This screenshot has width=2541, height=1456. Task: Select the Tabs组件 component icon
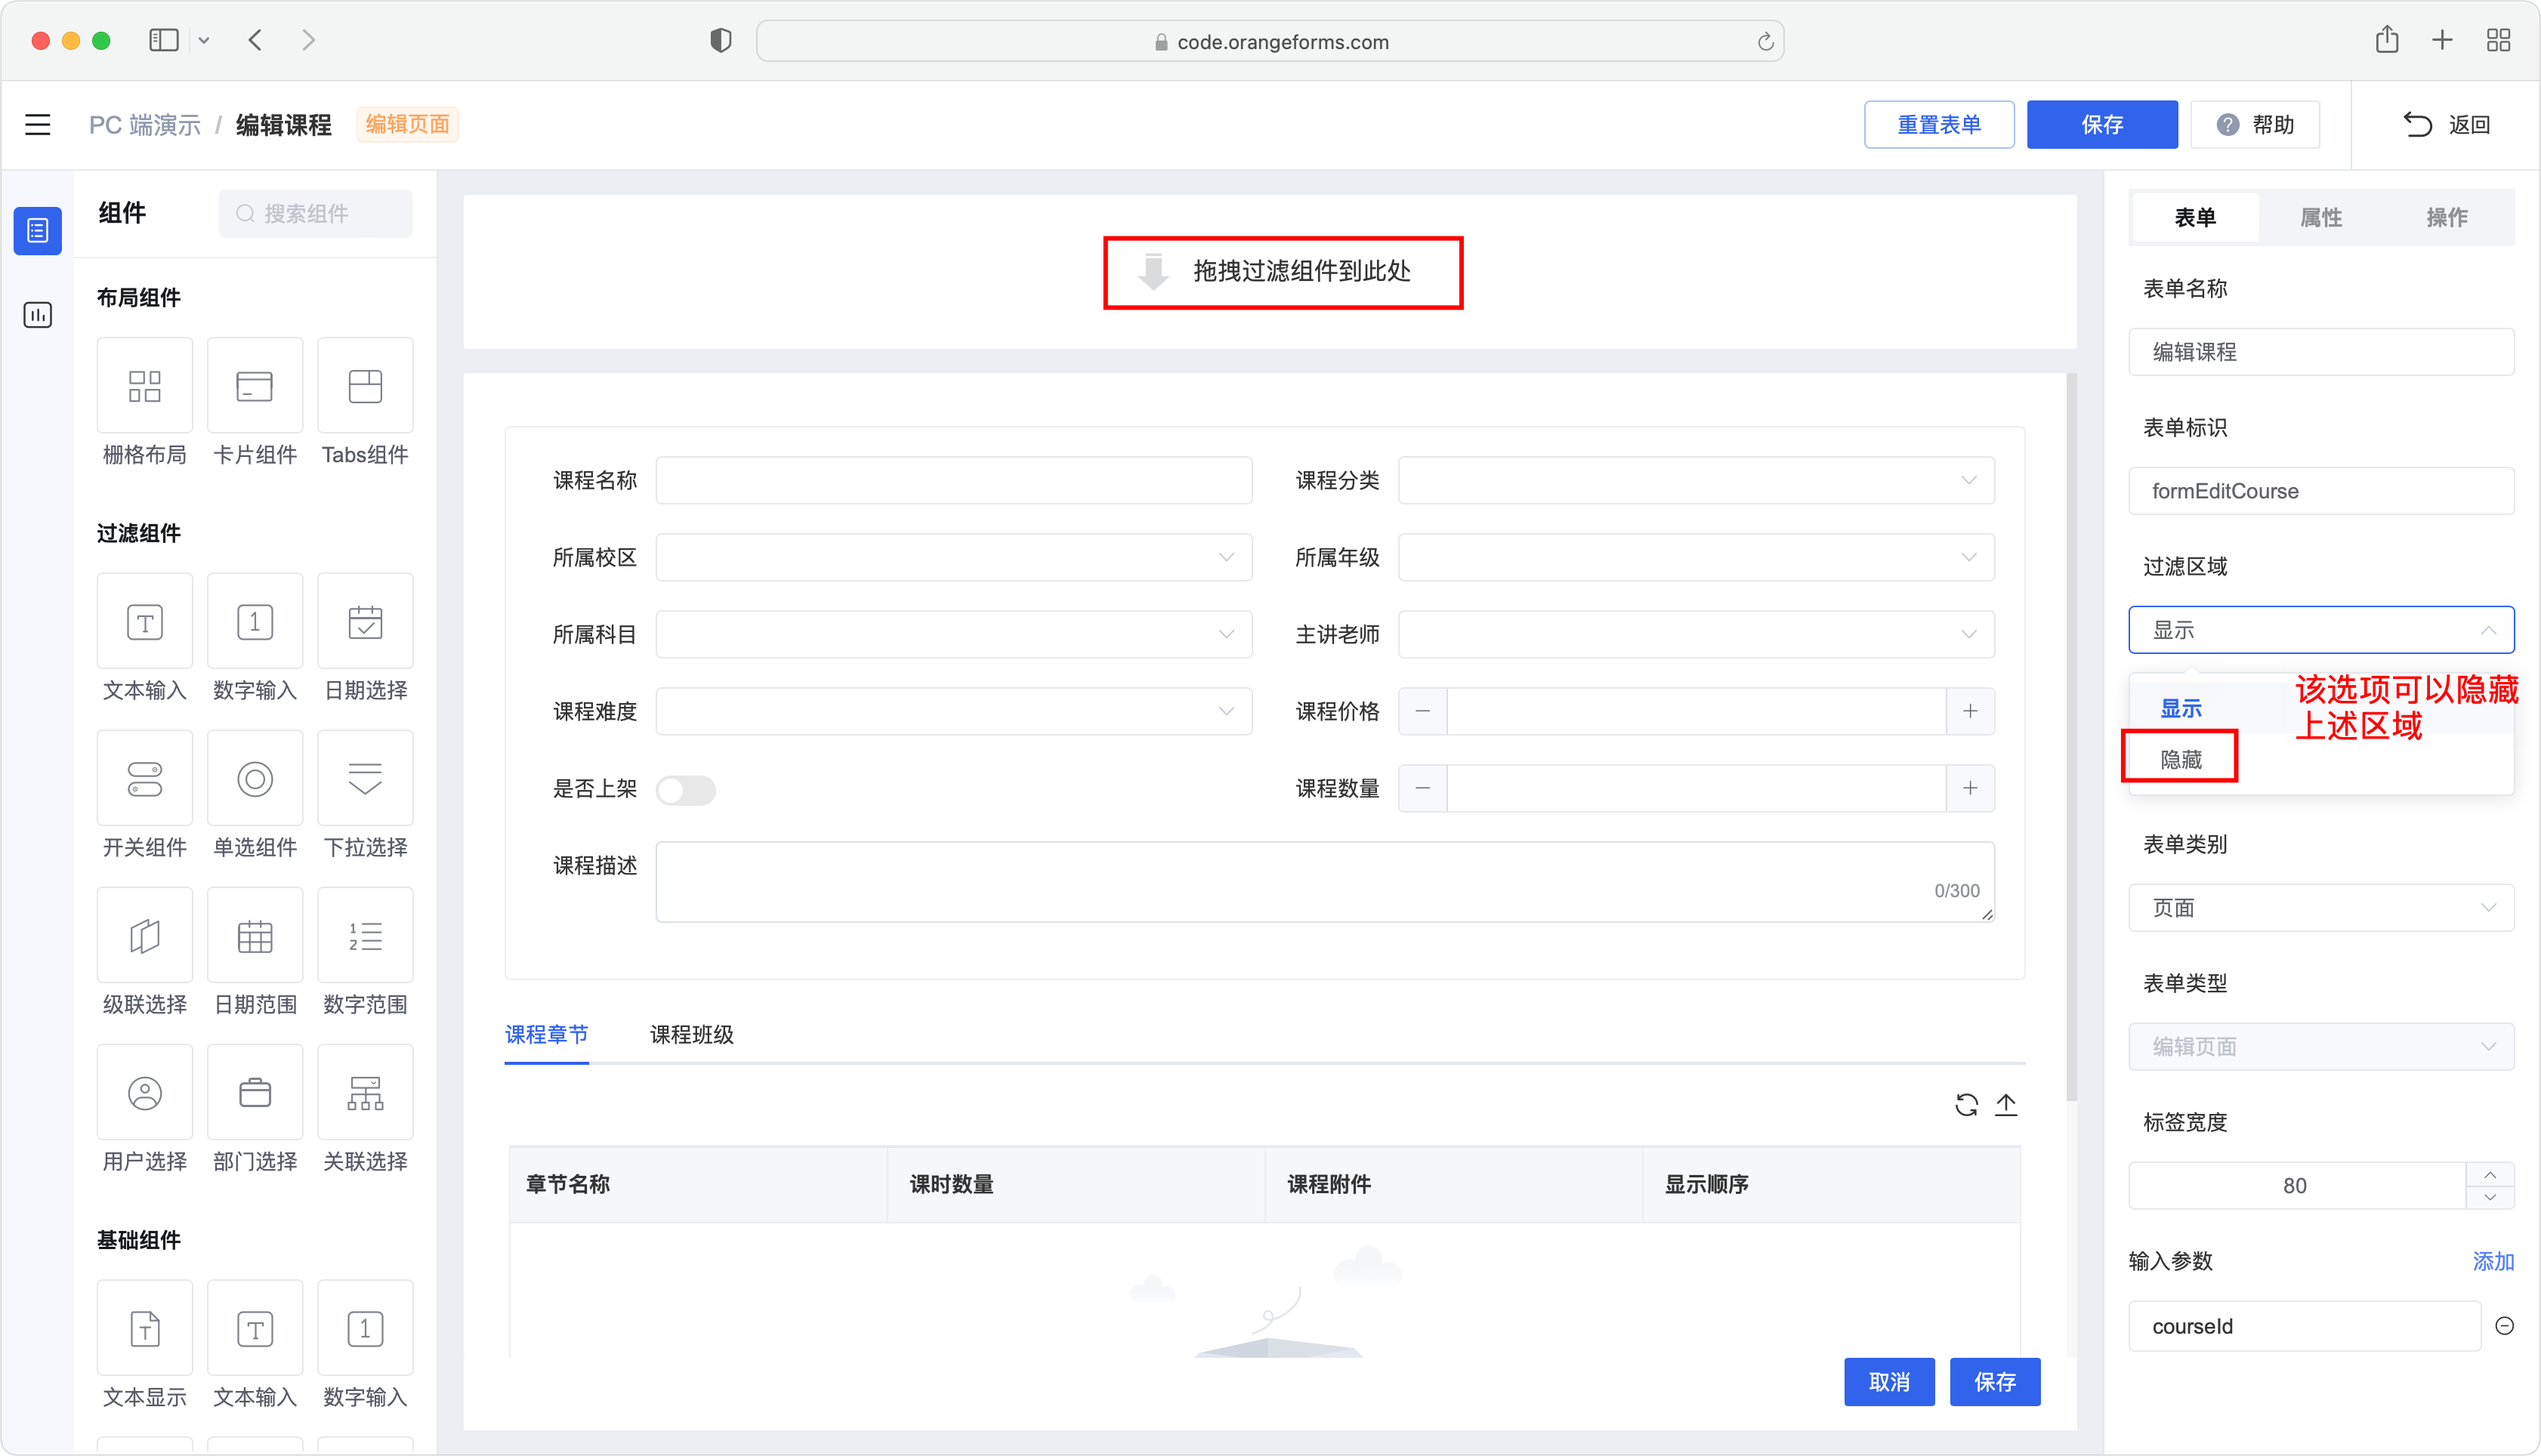point(365,386)
